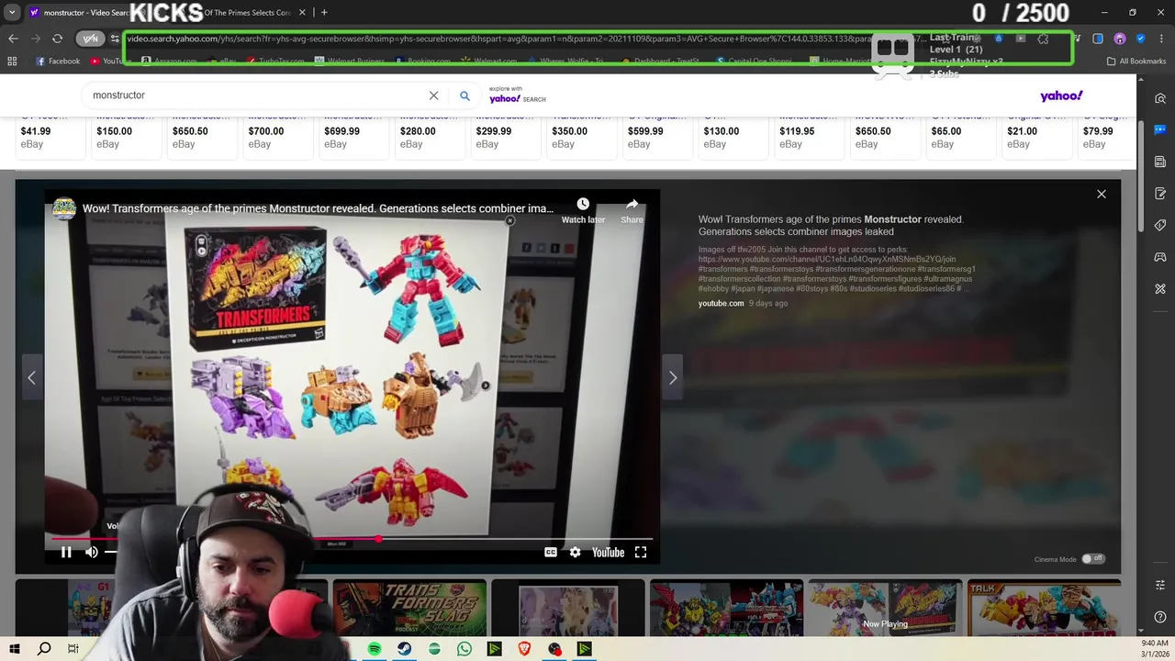Open Windows taskbar search

click(44, 649)
